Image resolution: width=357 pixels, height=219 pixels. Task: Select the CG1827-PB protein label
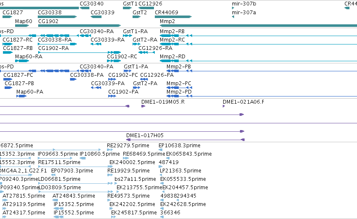pyautogui.click(x=19, y=83)
